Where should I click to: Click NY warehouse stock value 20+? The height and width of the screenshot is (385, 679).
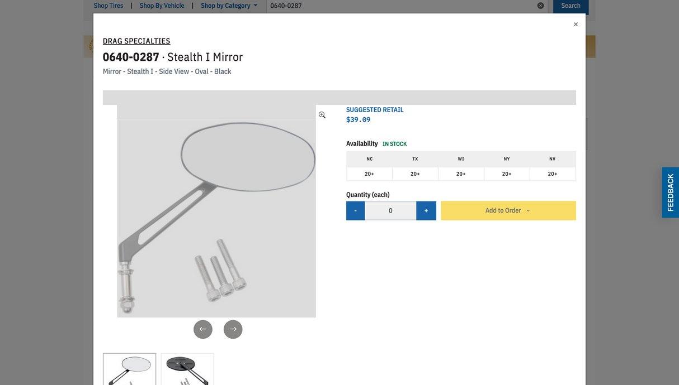click(x=507, y=174)
